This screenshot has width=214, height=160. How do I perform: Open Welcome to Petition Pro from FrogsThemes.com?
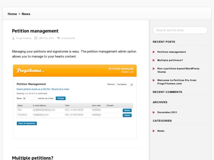pyautogui.click(x=177, y=82)
